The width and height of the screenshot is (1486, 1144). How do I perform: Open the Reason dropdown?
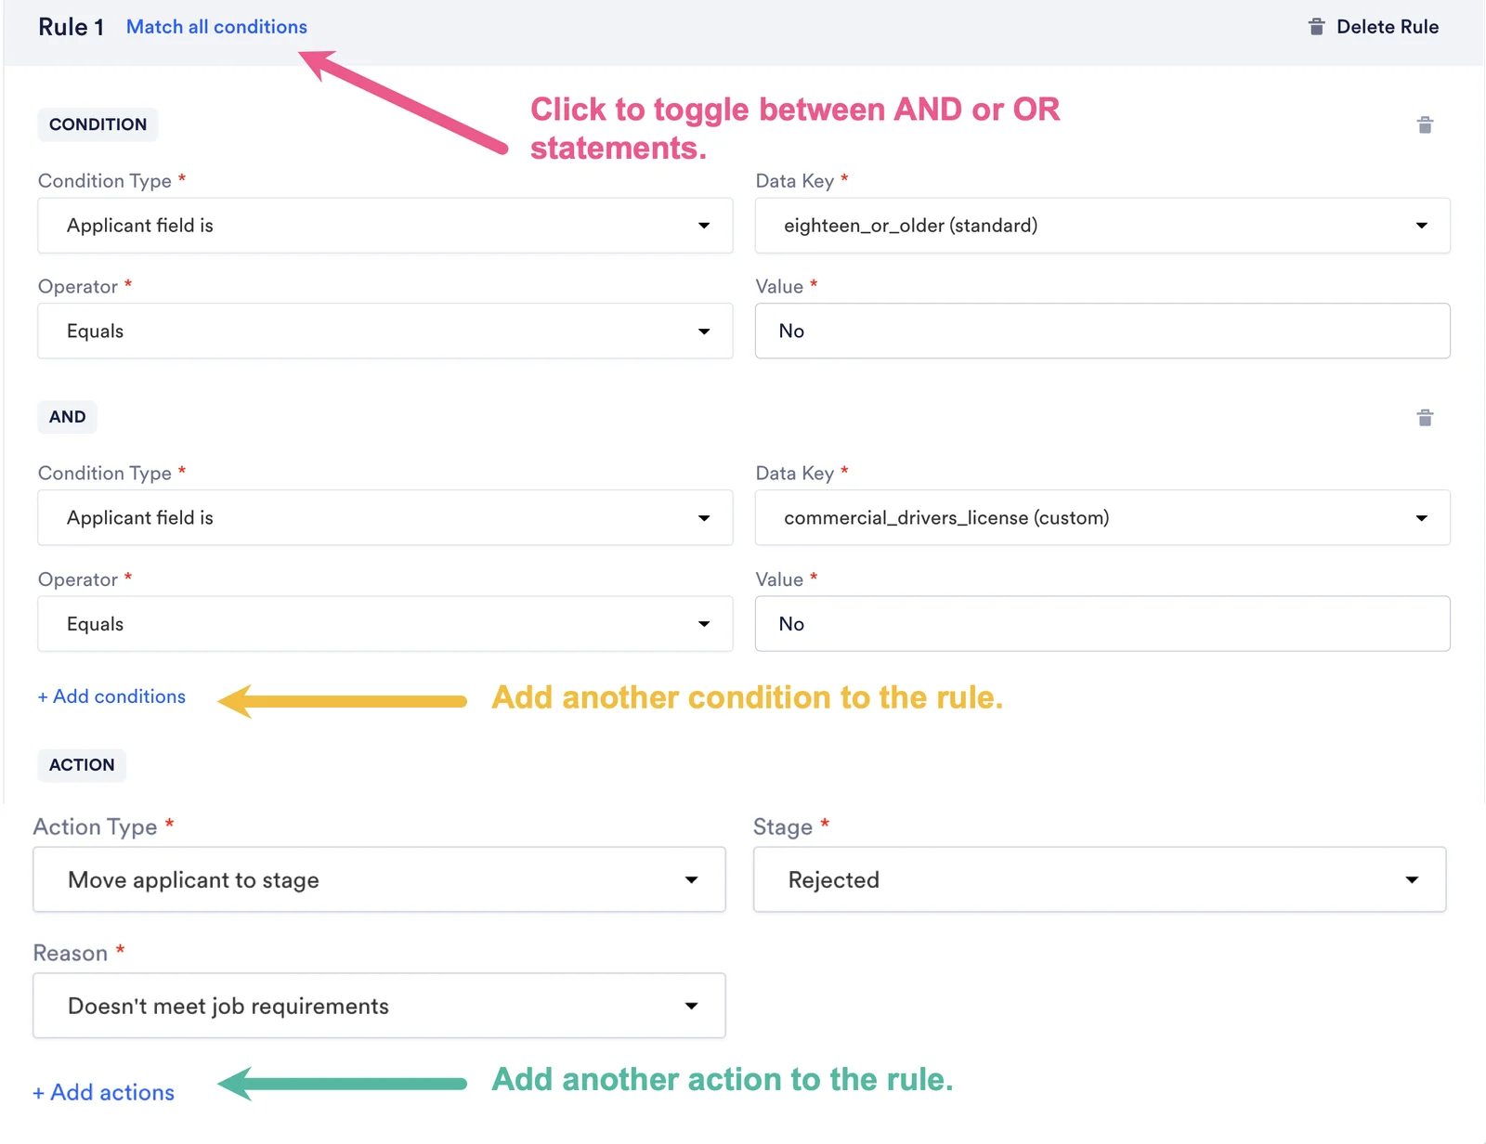coord(379,1006)
